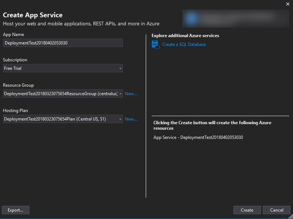Click the Create button
This screenshot has width=293, height=219.
[247, 210]
